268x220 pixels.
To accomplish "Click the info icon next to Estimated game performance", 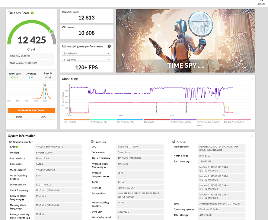I will tap(109, 46).
